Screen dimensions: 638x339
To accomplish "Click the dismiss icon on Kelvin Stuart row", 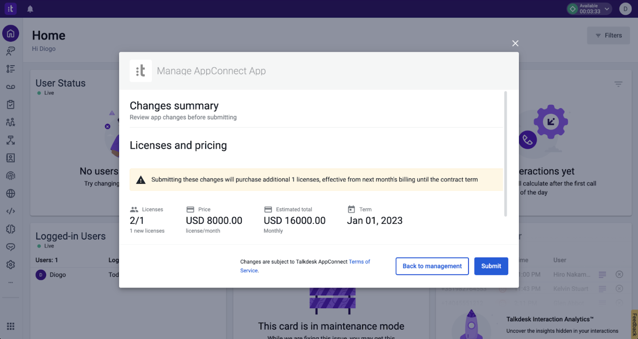I will coord(619,289).
